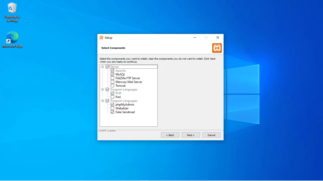Check the Webalizer checkbox
323x181 pixels.
pos(113,108)
